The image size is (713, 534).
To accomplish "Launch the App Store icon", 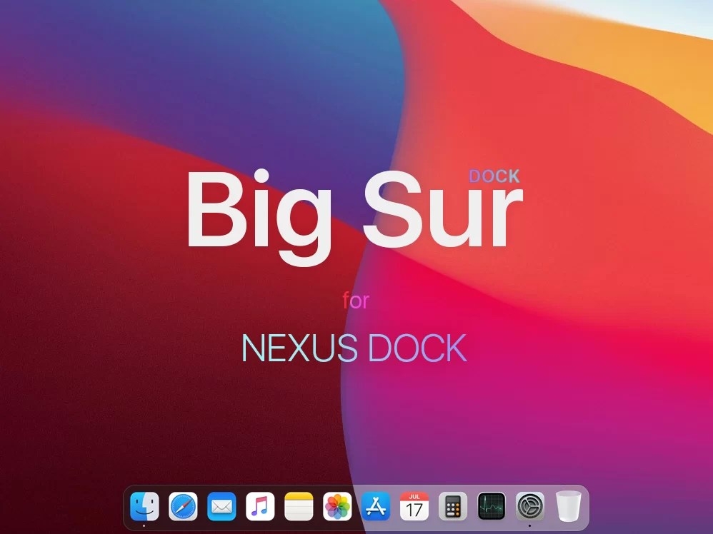I will click(x=376, y=506).
